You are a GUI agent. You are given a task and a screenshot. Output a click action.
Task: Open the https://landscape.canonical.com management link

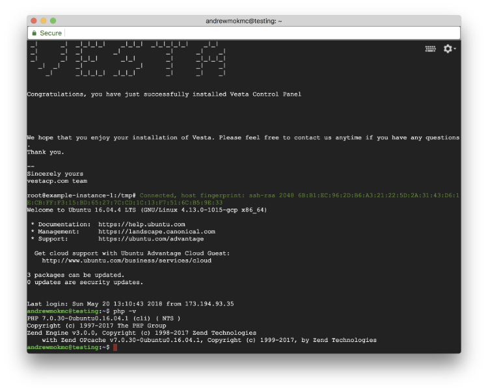(x=157, y=231)
